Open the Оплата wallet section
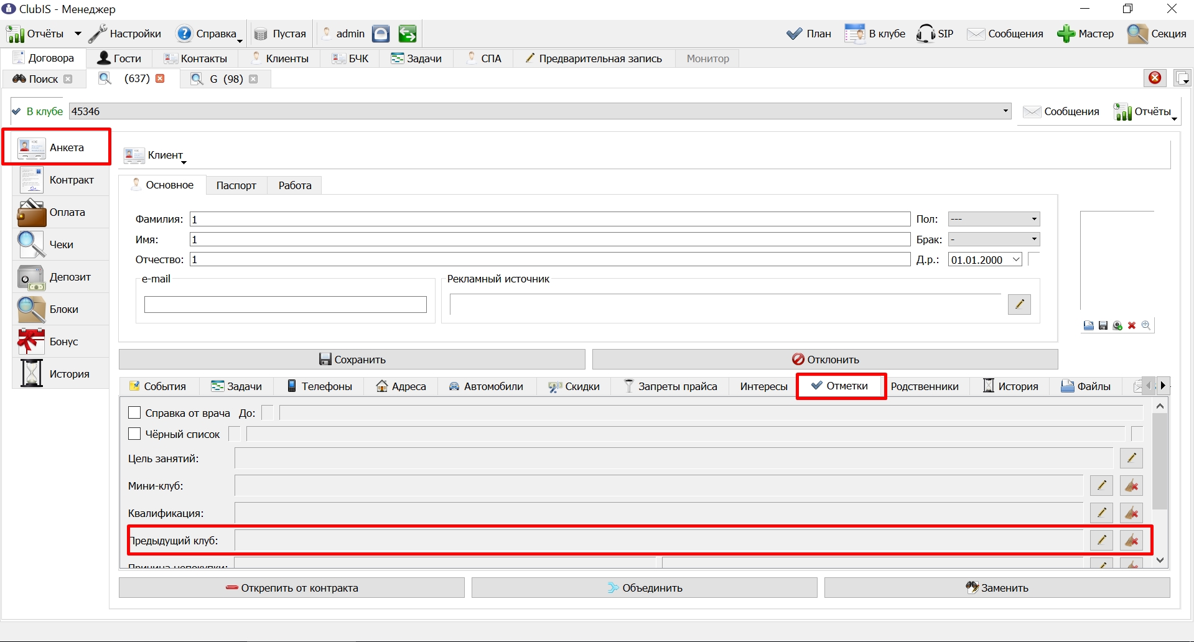The image size is (1194, 642). 60,213
